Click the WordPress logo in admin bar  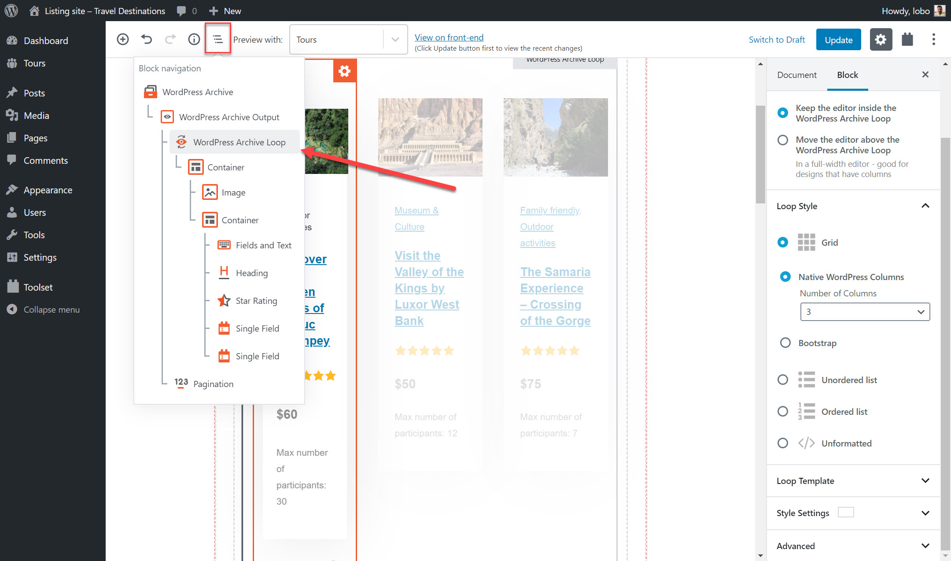point(11,11)
